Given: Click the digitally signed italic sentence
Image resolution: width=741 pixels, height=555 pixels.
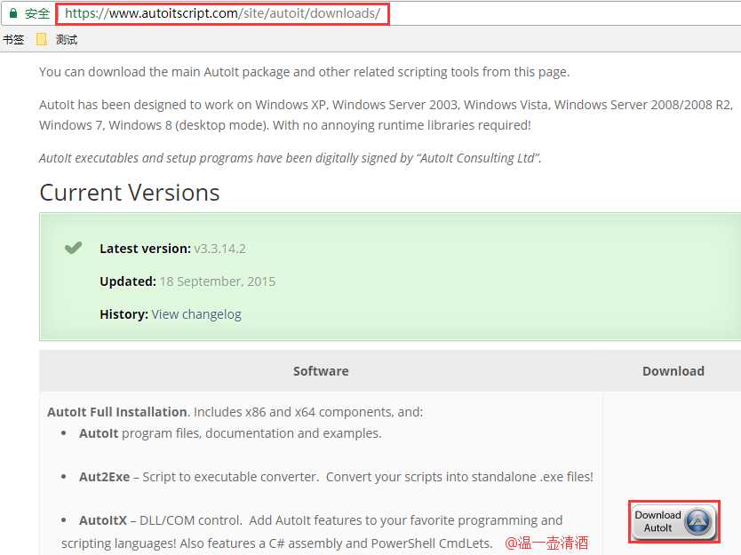Looking at the screenshot, I should click(291, 158).
